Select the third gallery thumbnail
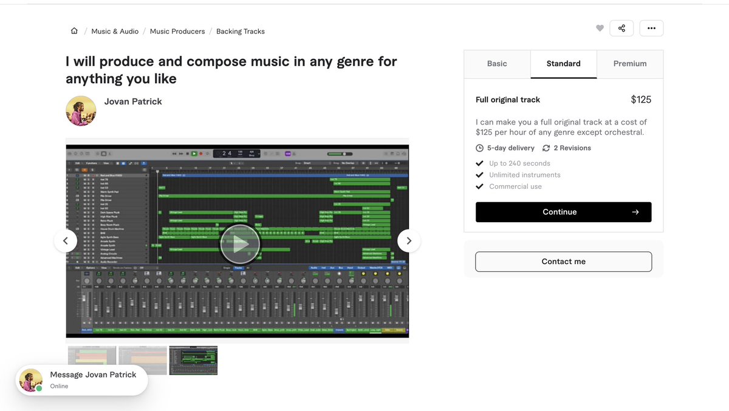Viewport: 729px width, 411px height. (x=193, y=361)
